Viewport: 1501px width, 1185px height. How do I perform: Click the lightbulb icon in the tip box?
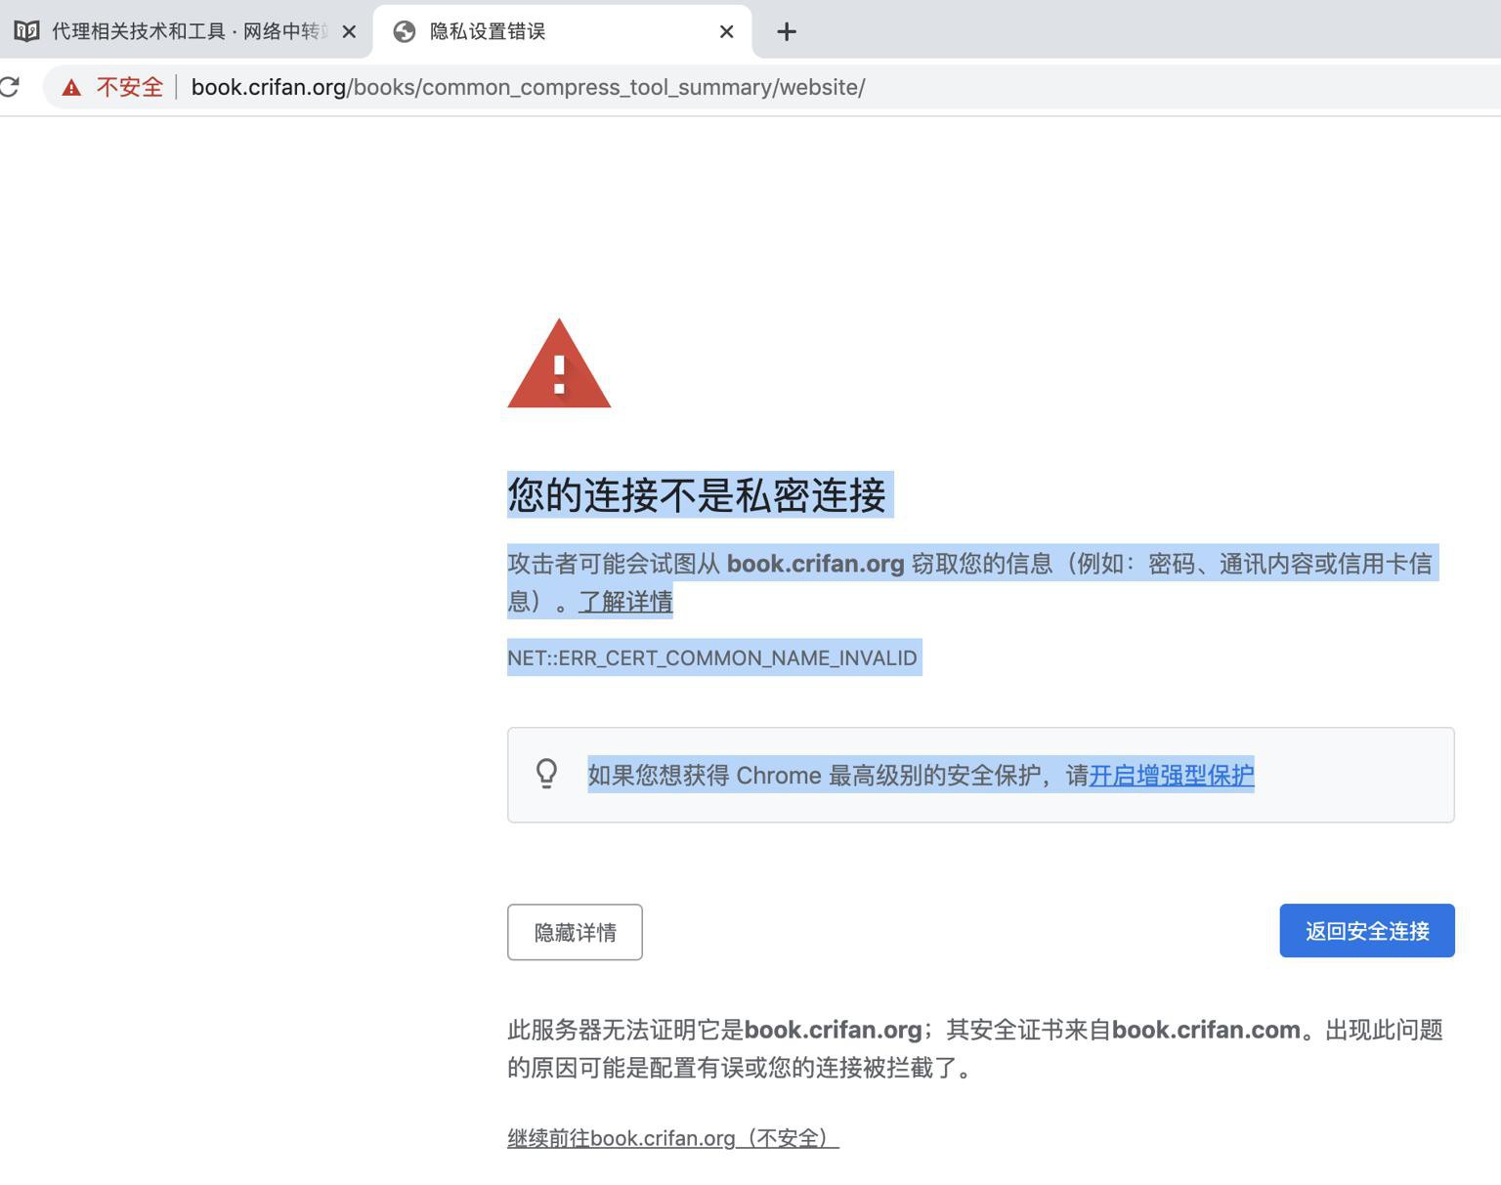(x=547, y=774)
